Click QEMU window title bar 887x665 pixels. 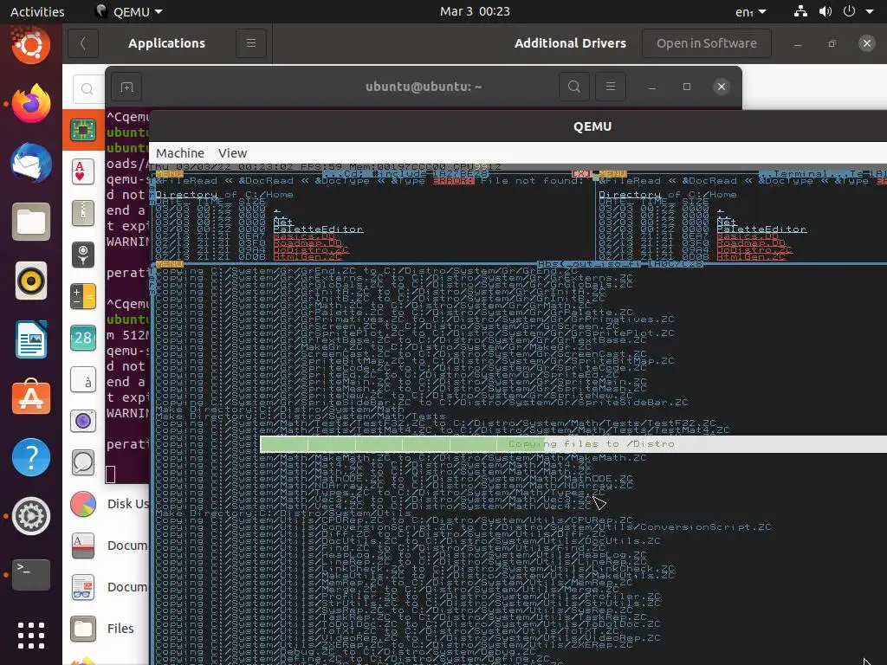592,126
